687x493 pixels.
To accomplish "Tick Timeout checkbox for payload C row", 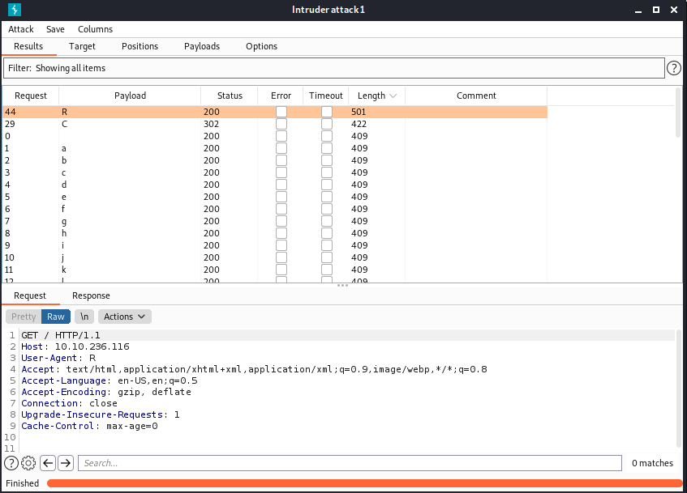I will tap(326, 124).
